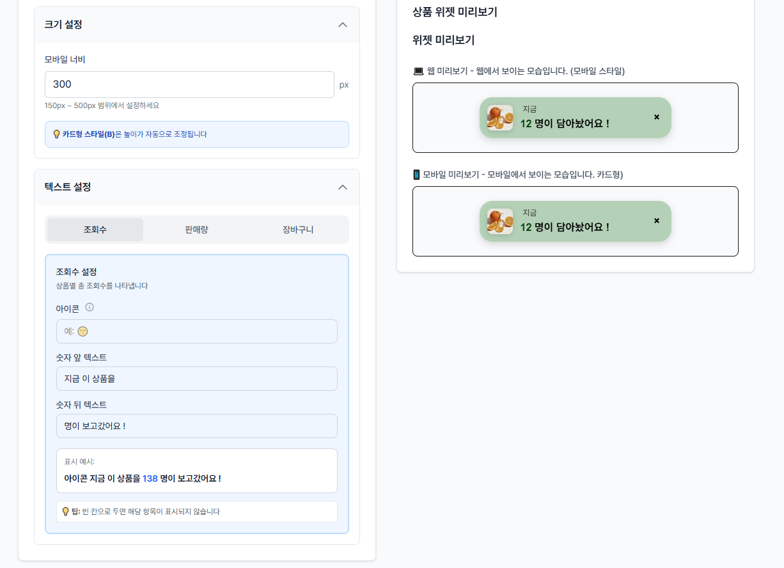
Task: Click the lightbulb icon beside 팁 text
Action: (x=65, y=512)
